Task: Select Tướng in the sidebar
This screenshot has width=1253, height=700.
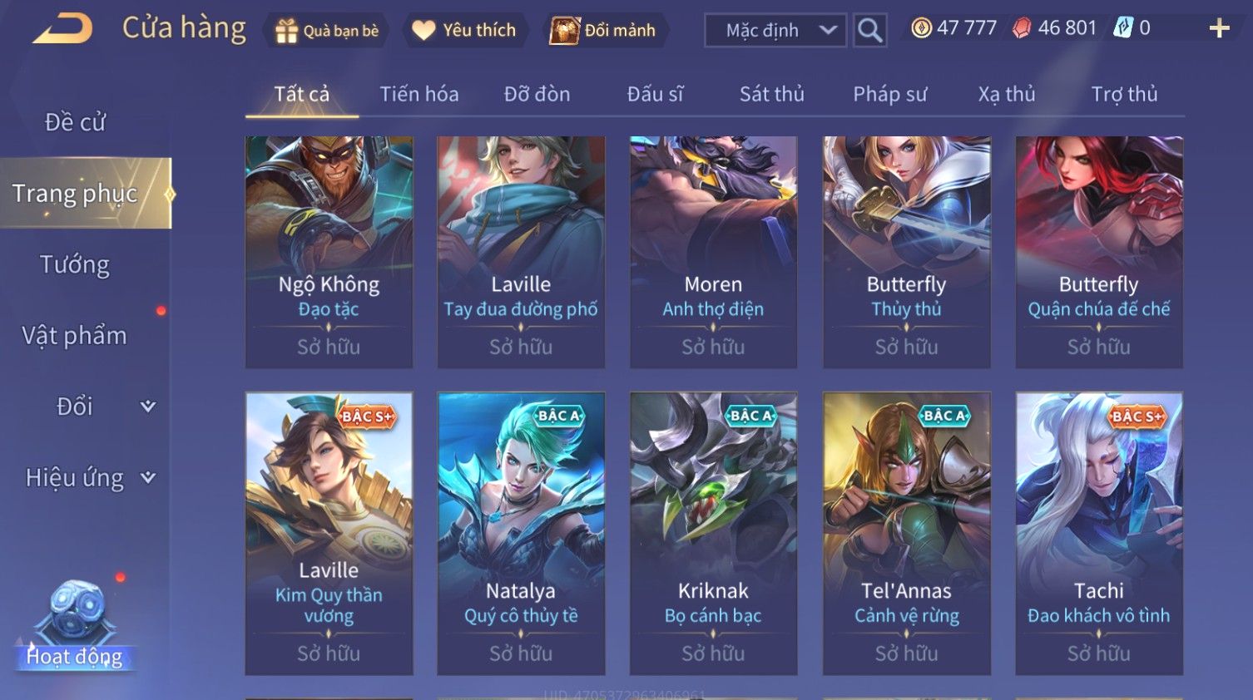Action: (75, 264)
